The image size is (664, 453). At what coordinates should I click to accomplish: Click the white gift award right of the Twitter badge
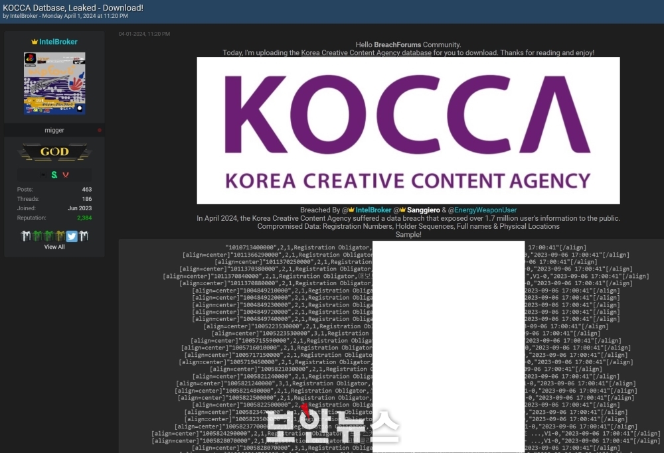pos(84,236)
